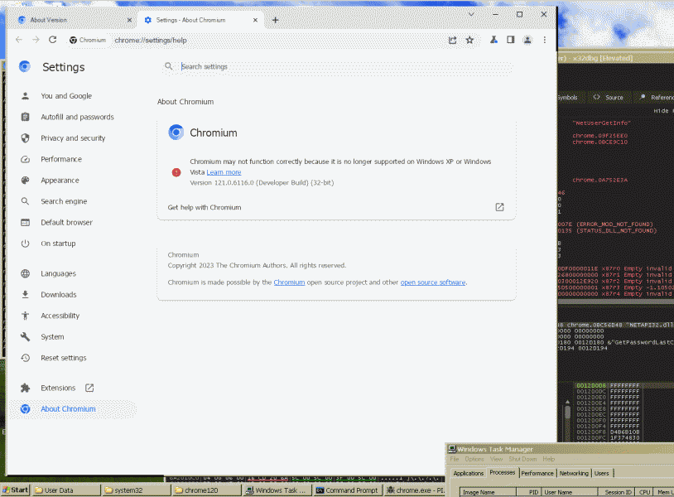Click the Chromium site info chip
Image resolution: width=674 pixels, height=497 pixels.
[88, 40]
